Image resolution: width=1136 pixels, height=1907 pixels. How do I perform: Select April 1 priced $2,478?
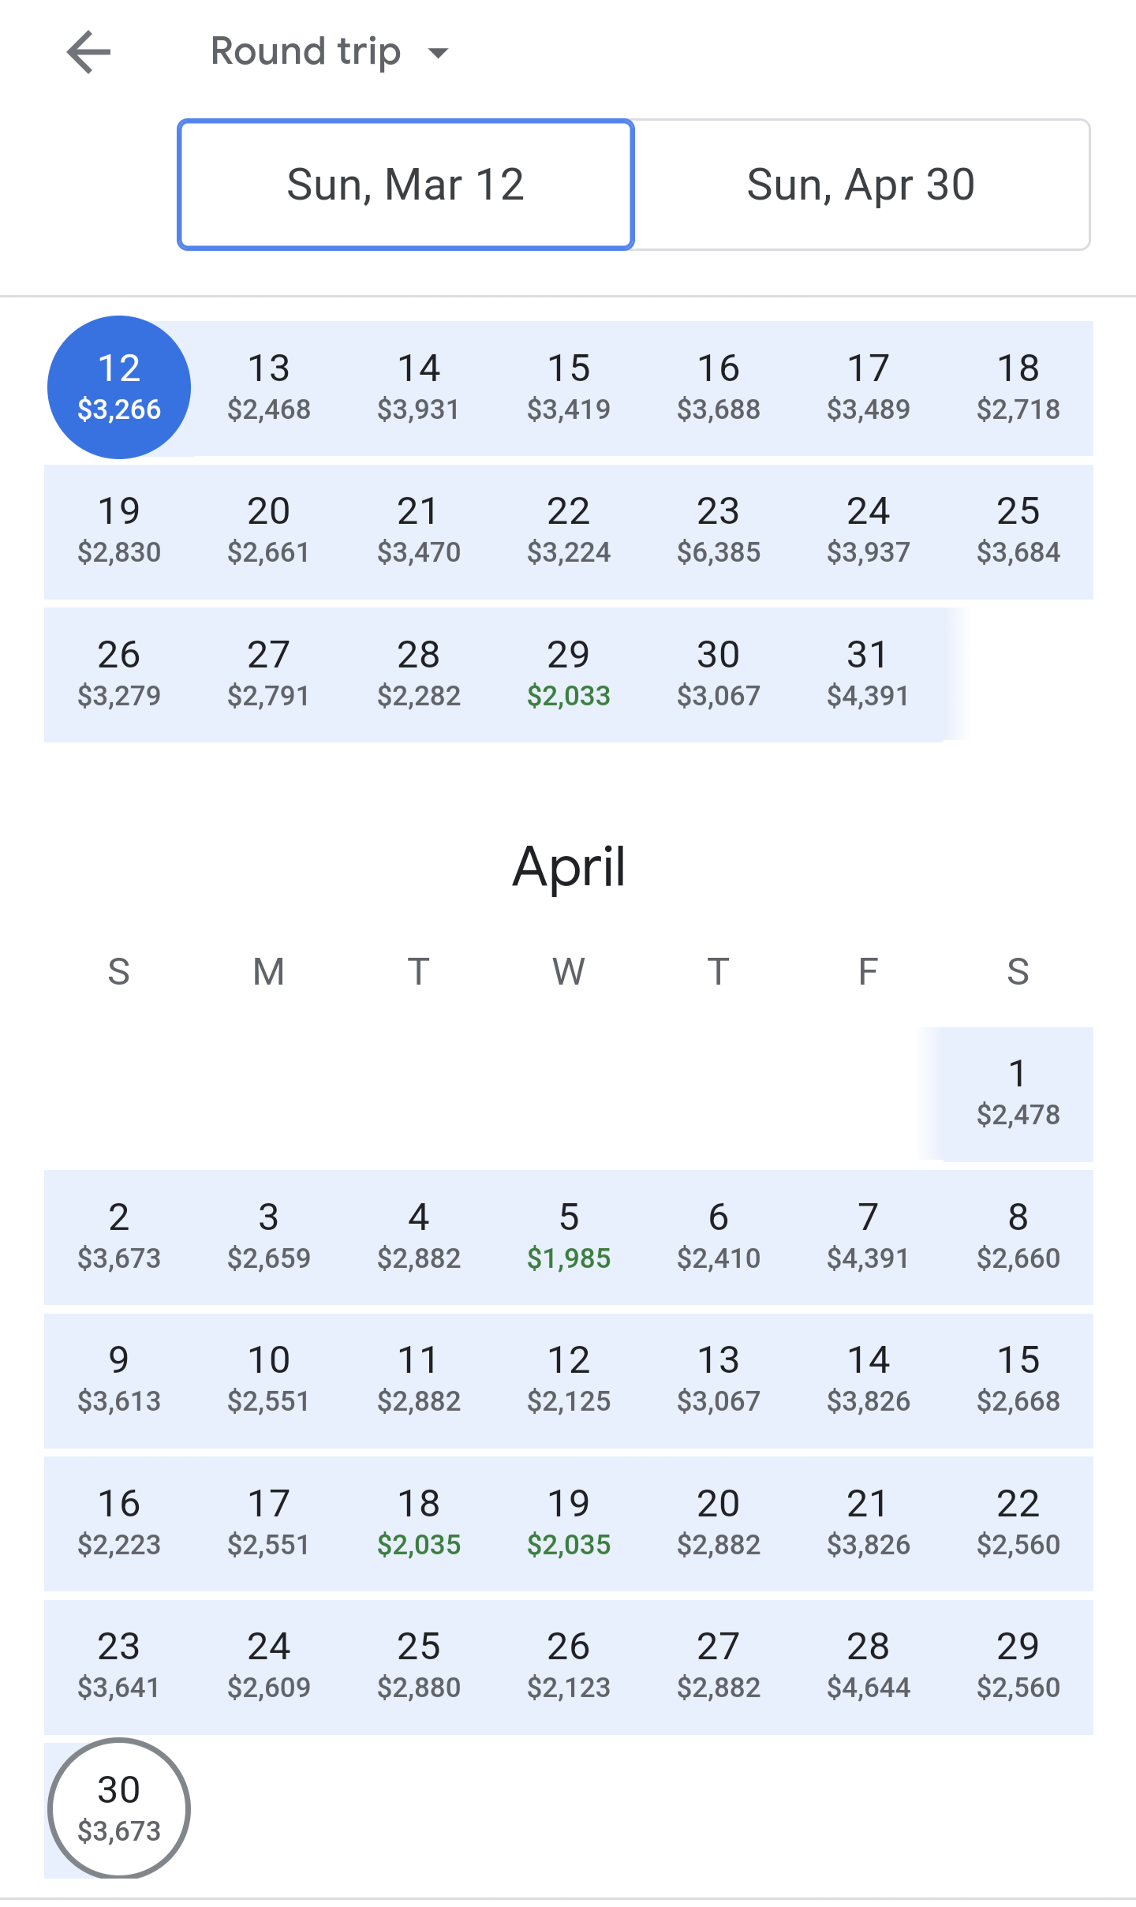1018,1094
